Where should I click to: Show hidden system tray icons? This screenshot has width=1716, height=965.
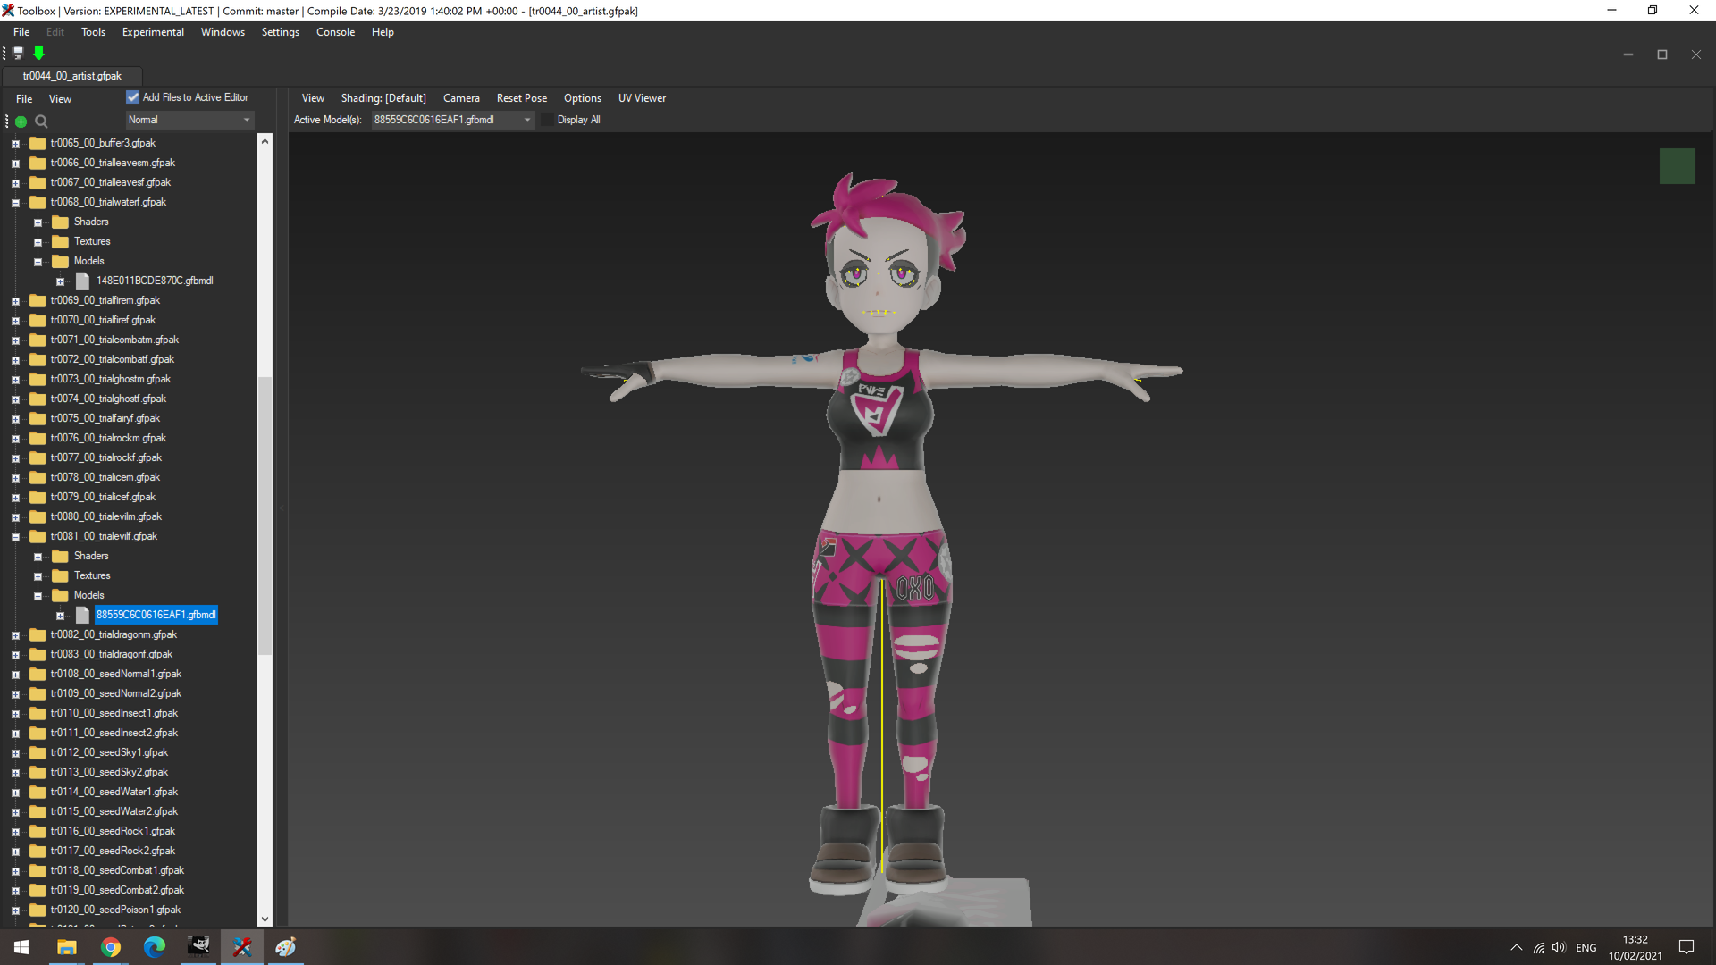pos(1517,948)
